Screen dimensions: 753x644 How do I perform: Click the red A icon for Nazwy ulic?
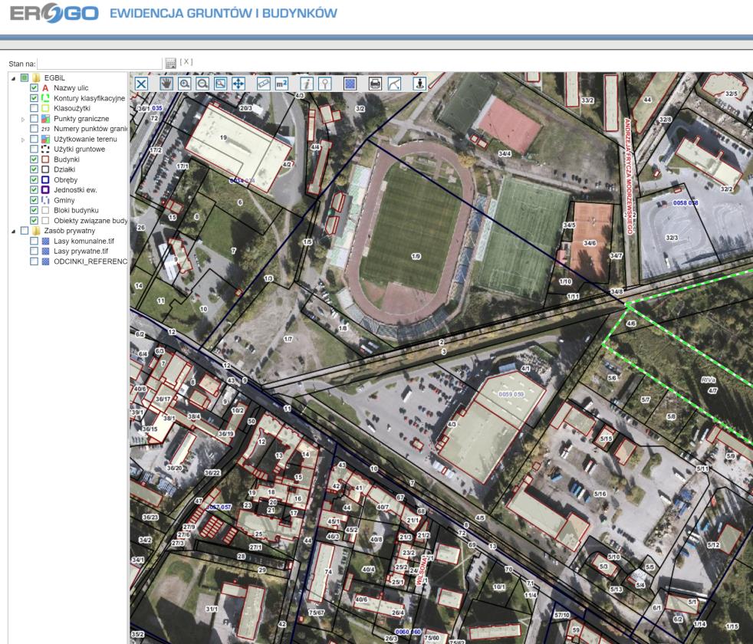click(45, 88)
